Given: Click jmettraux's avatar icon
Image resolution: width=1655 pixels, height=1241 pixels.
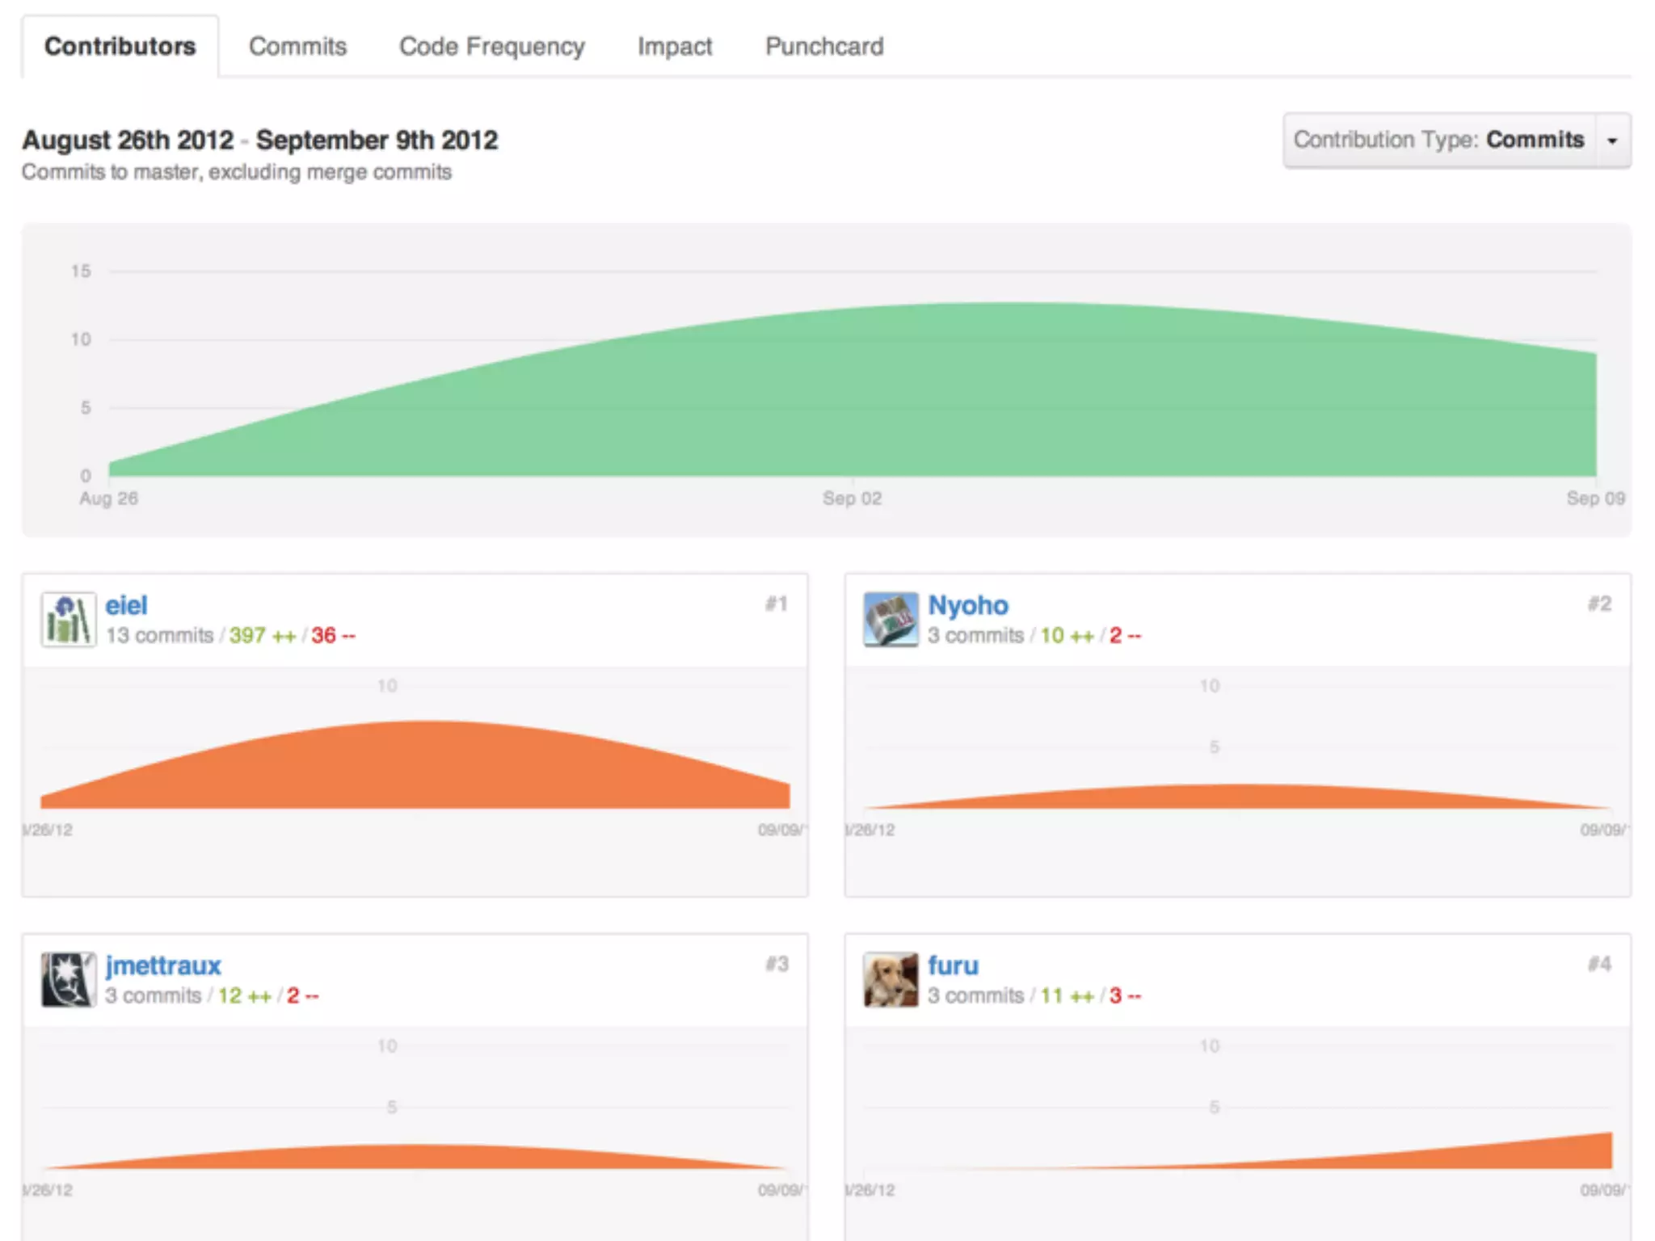Looking at the screenshot, I should pos(69,979).
